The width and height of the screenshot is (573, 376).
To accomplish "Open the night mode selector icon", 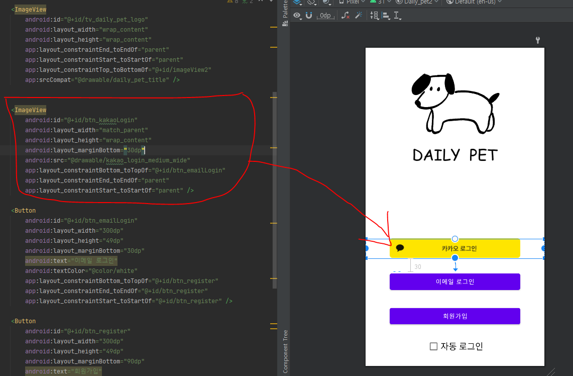I will 326,2.
